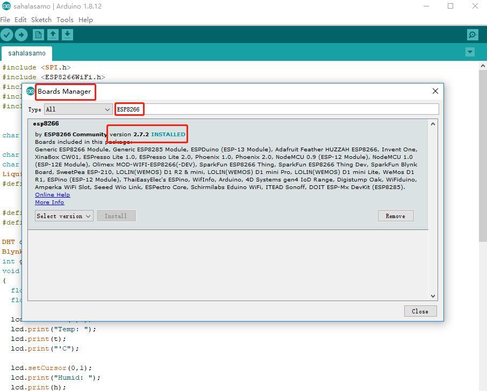Follow the Online Help link

[53, 194]
